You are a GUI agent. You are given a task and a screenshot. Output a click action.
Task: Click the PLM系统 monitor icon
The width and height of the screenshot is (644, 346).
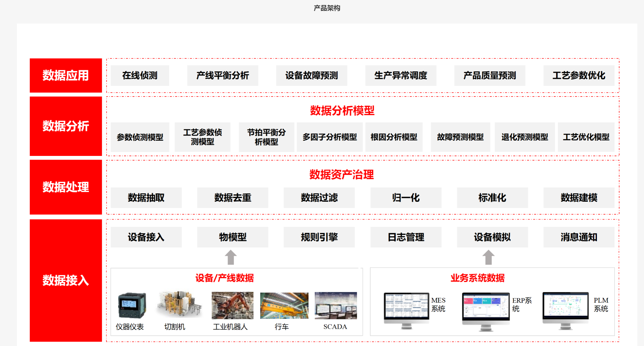pyautogui.click(x=565, y=310)
